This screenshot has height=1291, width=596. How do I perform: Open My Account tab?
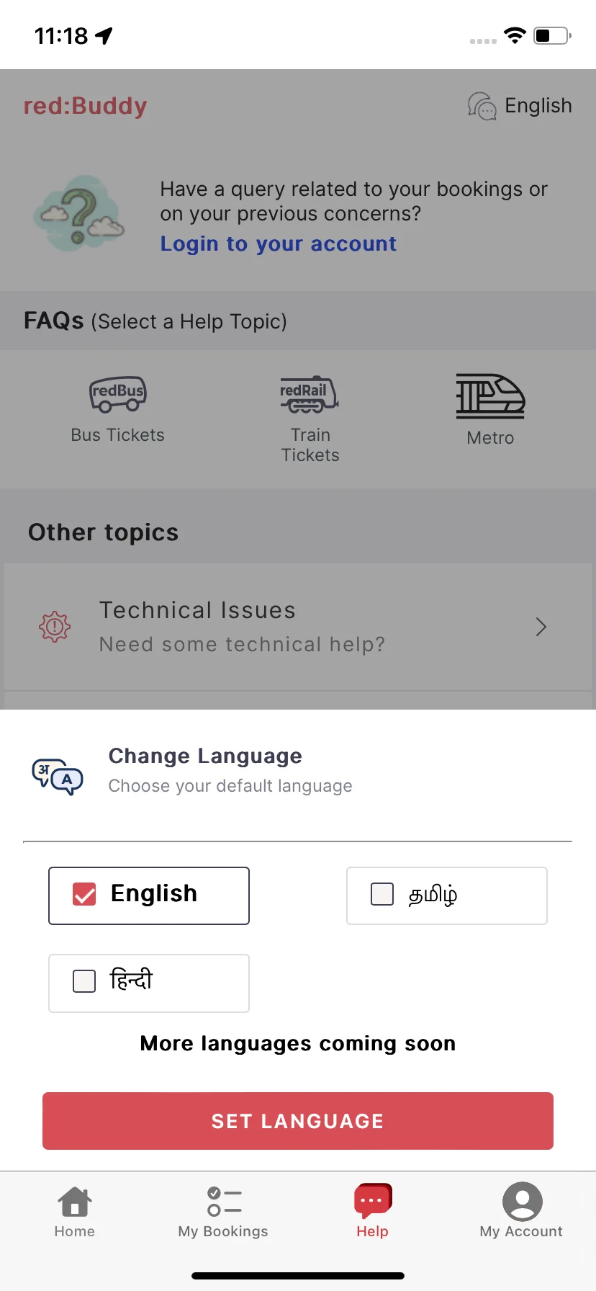[522, 1211]
